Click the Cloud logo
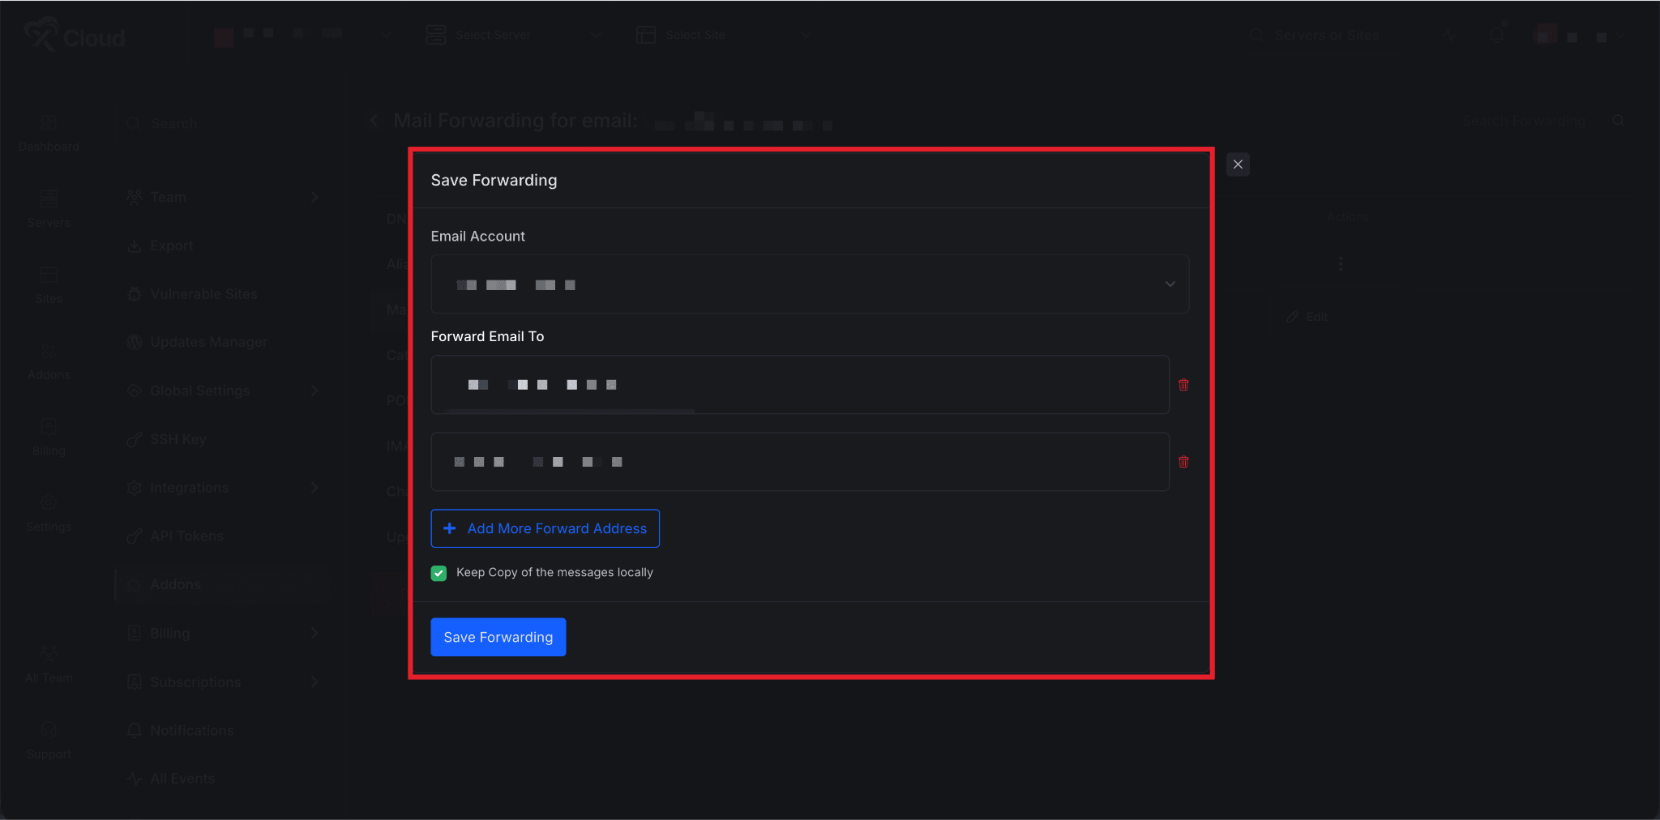This screenshot has height=820, width=1660. click(75, 36)
